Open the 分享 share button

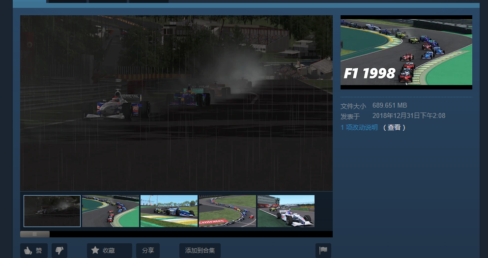(x=148, y=250)
